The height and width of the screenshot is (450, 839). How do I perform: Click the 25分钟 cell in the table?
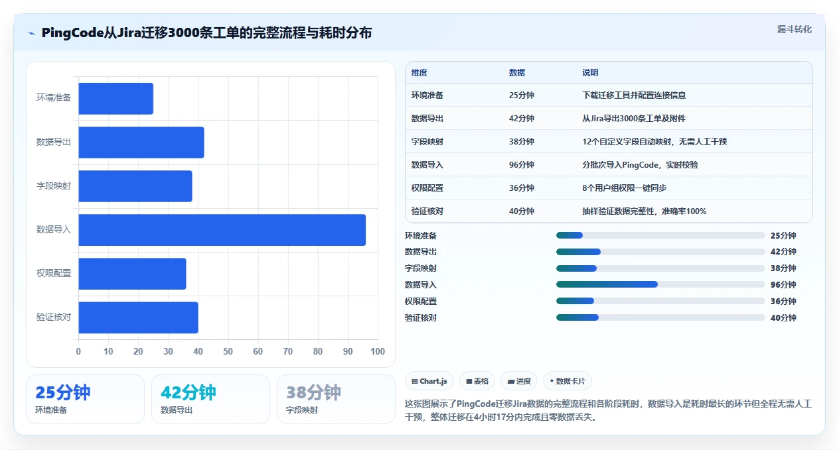(521, 95)
